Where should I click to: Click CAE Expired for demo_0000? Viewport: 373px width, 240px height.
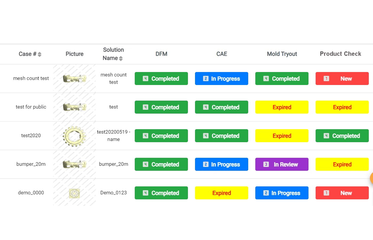tap(222, 193)
